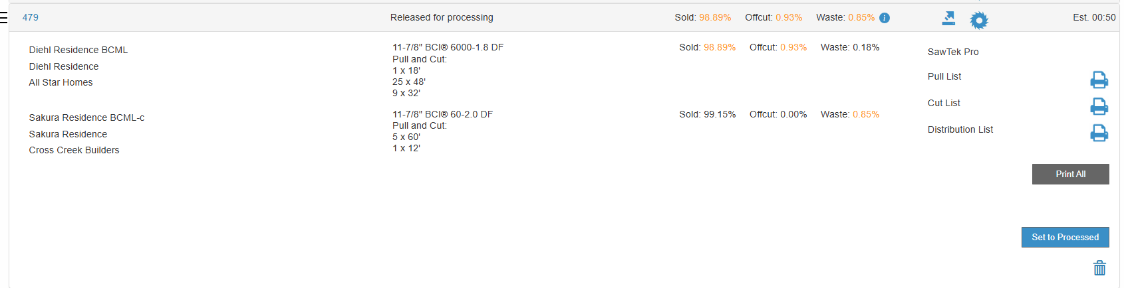Click the 11-7/8" BCI 6000-1.8 DF product
This screenshot has height=288, width=1124.
[x=448, y=47]
